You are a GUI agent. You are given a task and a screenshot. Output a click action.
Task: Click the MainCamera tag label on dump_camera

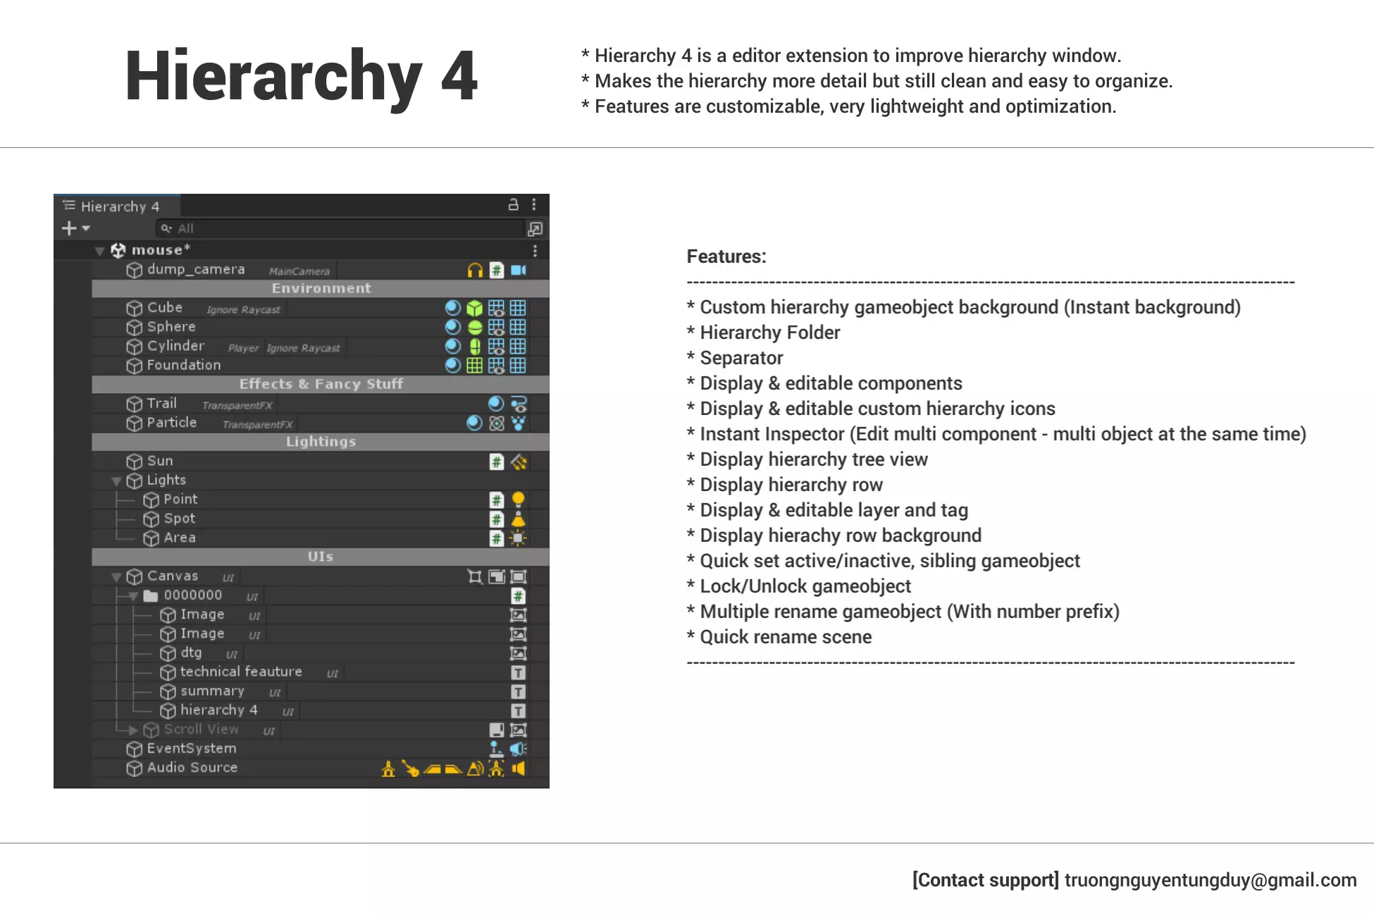click(x=299, y=271)
